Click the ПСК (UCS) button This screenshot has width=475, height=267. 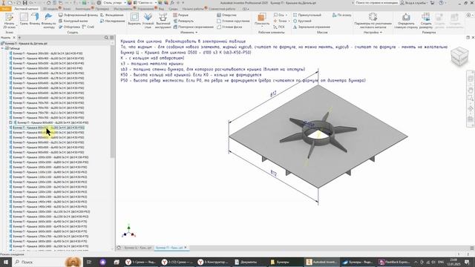(x=279, y=27)
